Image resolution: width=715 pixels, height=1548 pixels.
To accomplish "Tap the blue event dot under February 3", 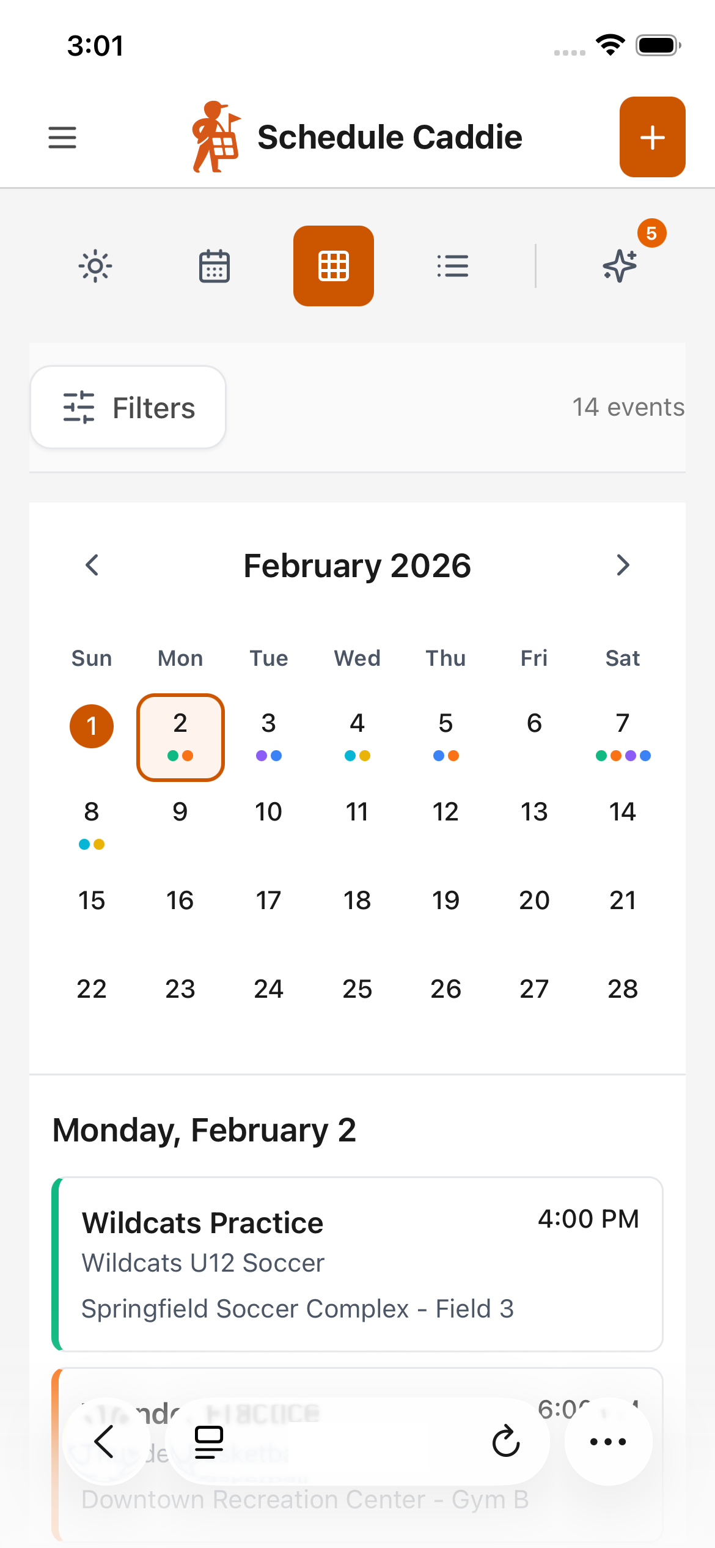I will pyautogui.click(x=277, y=756).
